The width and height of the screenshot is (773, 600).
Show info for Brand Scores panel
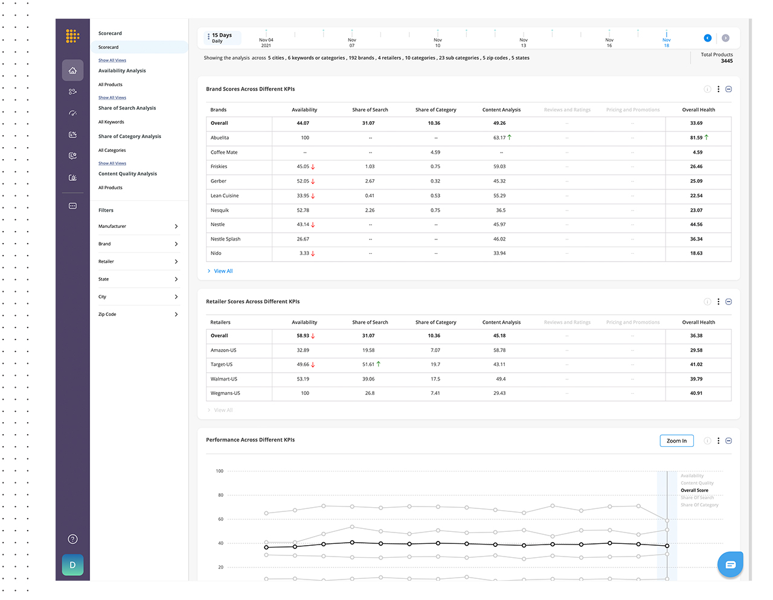pyautogui.click(x=707, y=89)
